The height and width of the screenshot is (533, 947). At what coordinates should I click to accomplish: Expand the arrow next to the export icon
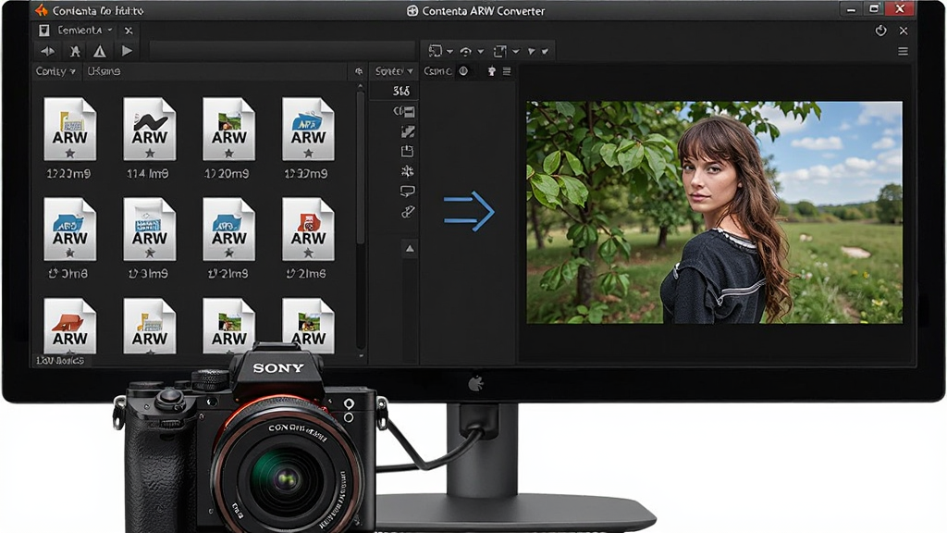[516, 52]
